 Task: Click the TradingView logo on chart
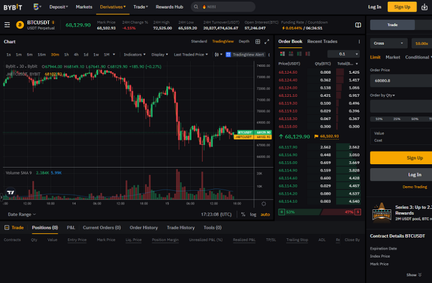10,193
